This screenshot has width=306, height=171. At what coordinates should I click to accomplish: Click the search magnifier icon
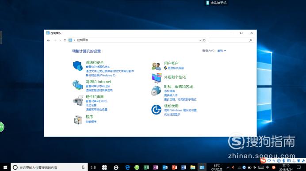pos(251,40)
